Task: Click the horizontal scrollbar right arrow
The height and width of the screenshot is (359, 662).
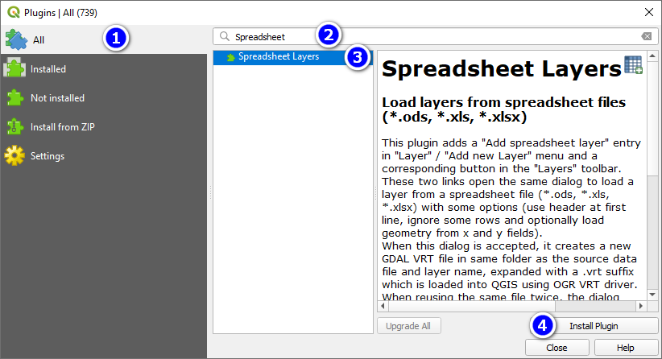Action: [x=641, y=306]
